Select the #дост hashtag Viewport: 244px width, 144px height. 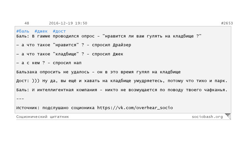pyautogui.click(x=59, y=31)
